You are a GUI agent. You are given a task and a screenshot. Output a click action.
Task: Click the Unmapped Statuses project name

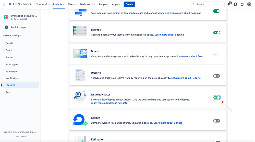coord(24,16)
